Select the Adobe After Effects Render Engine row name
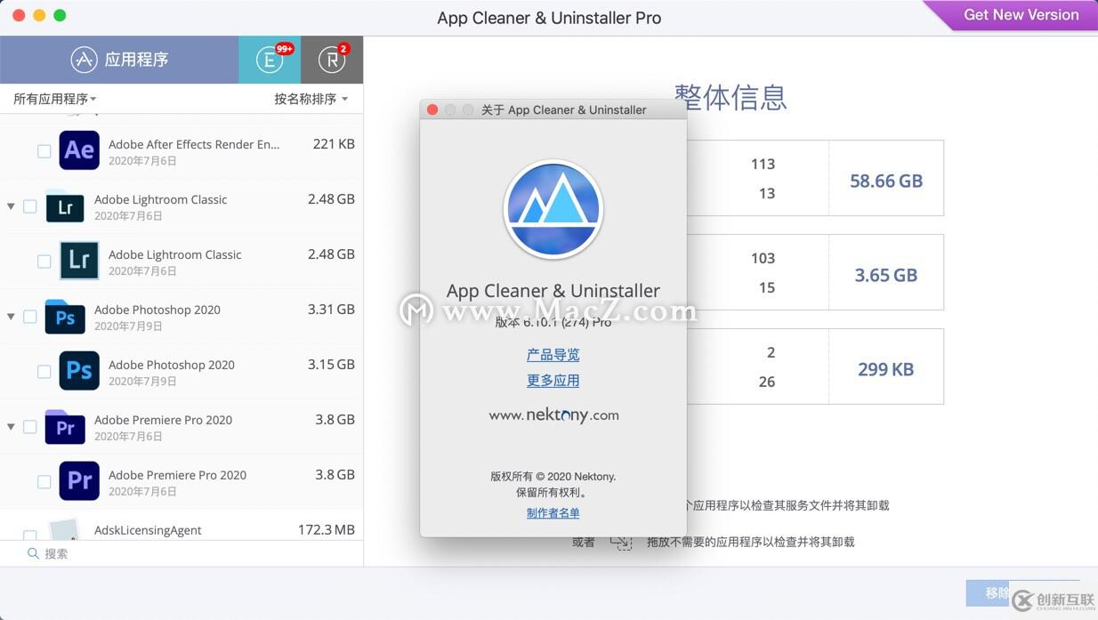The height and width of the screenshot is (620, 1098). tap(194, 144)
